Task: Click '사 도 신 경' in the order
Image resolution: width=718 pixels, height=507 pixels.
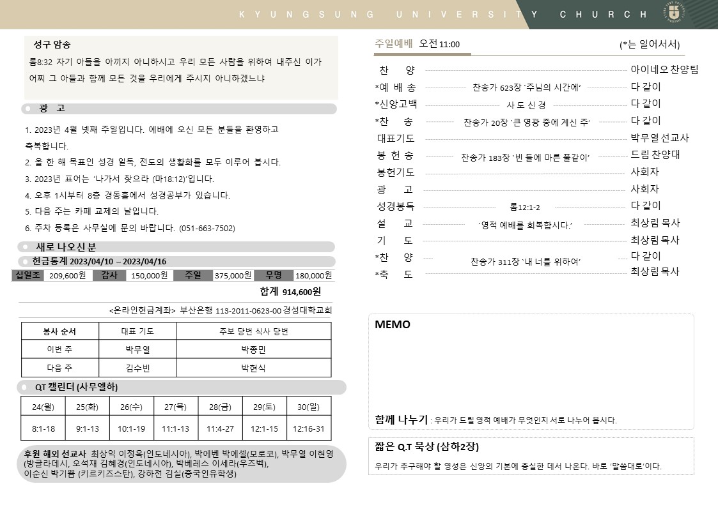Action: (x=526, y=105)
